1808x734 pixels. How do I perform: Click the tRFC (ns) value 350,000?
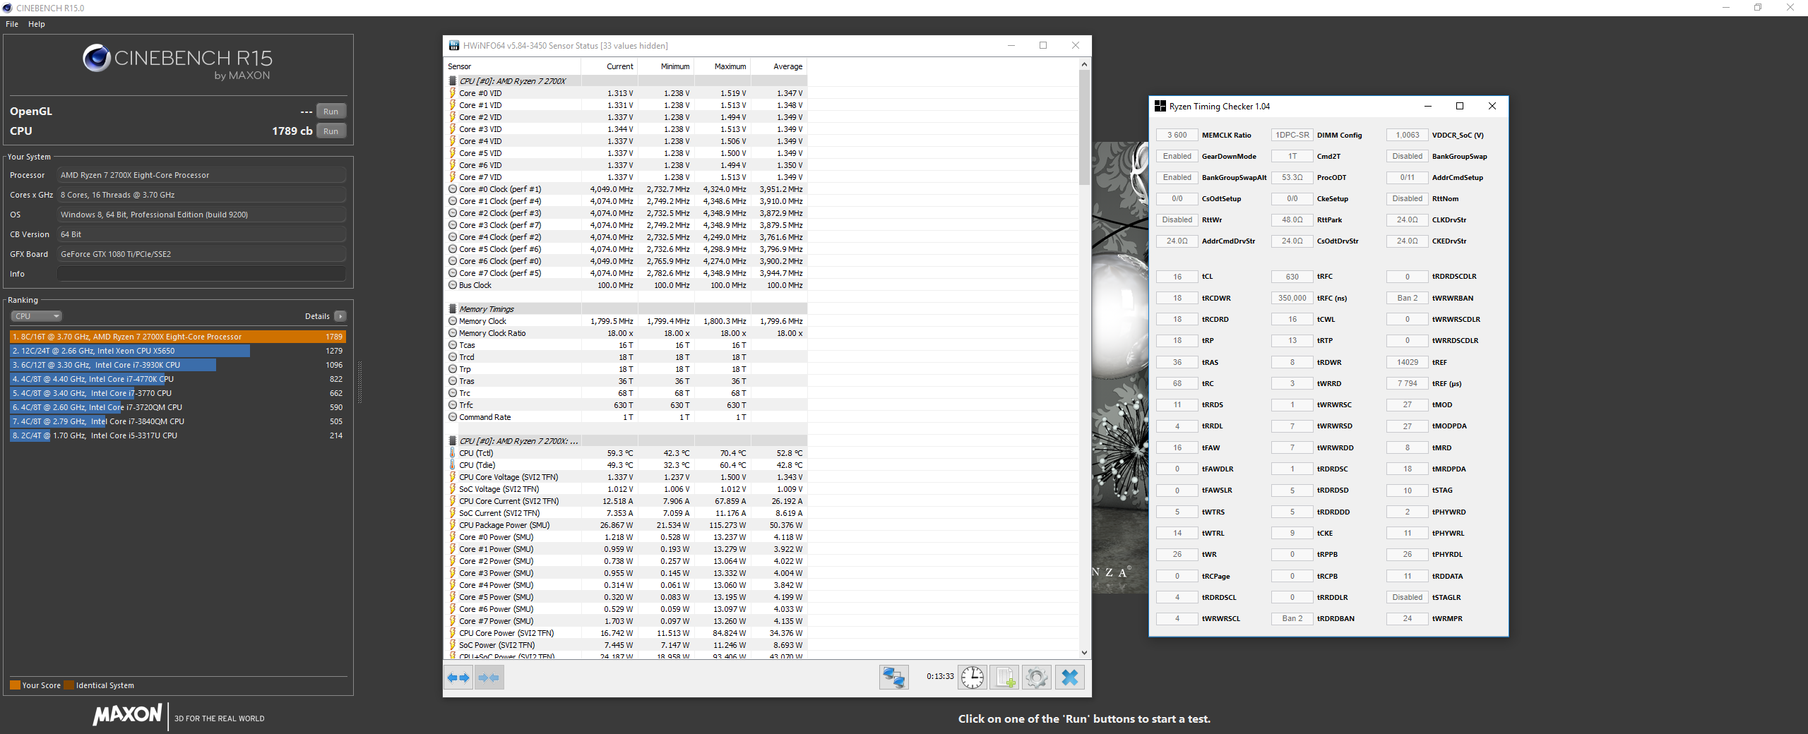coord(1292,298)
